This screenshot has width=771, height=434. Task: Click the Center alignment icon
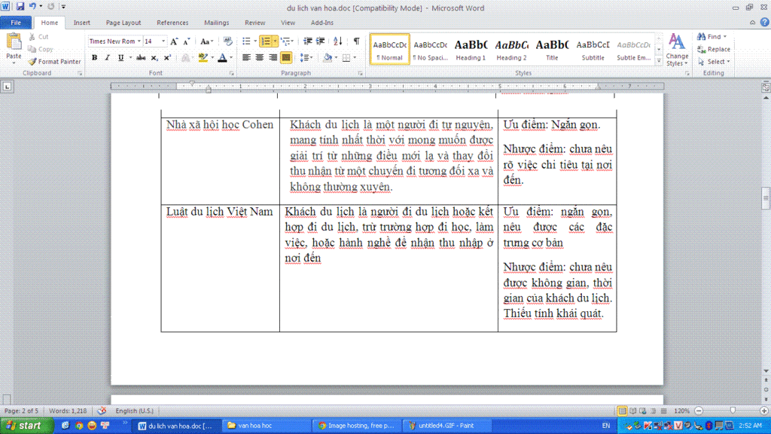click(x=260, y=57)
